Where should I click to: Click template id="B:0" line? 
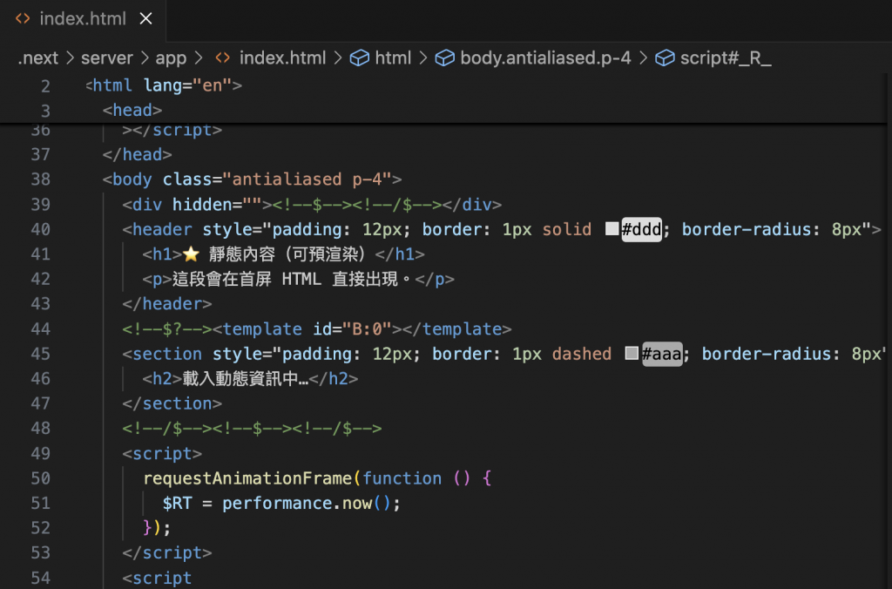(x=317, y=329)
